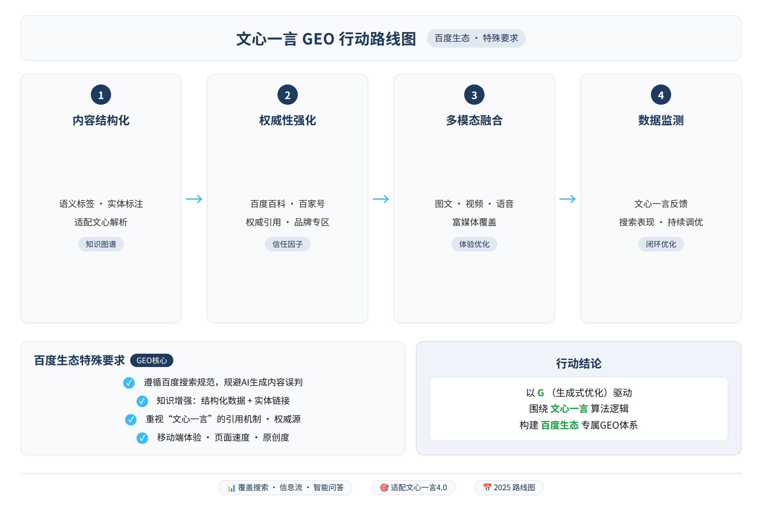Select the 体验优化 tag
This screenshot has width=762, height=508.
pos(474,244)
